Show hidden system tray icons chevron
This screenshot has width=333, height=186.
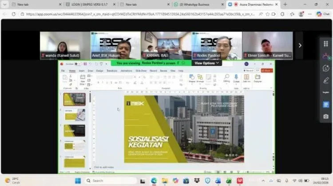(x=263, y=181)
